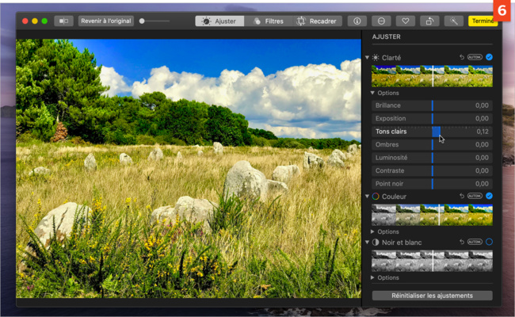Toggle the before/after comparison view button

pyautogui.click(x=63, y=21)
